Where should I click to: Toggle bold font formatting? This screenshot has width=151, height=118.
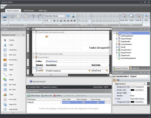coord(54,21)
